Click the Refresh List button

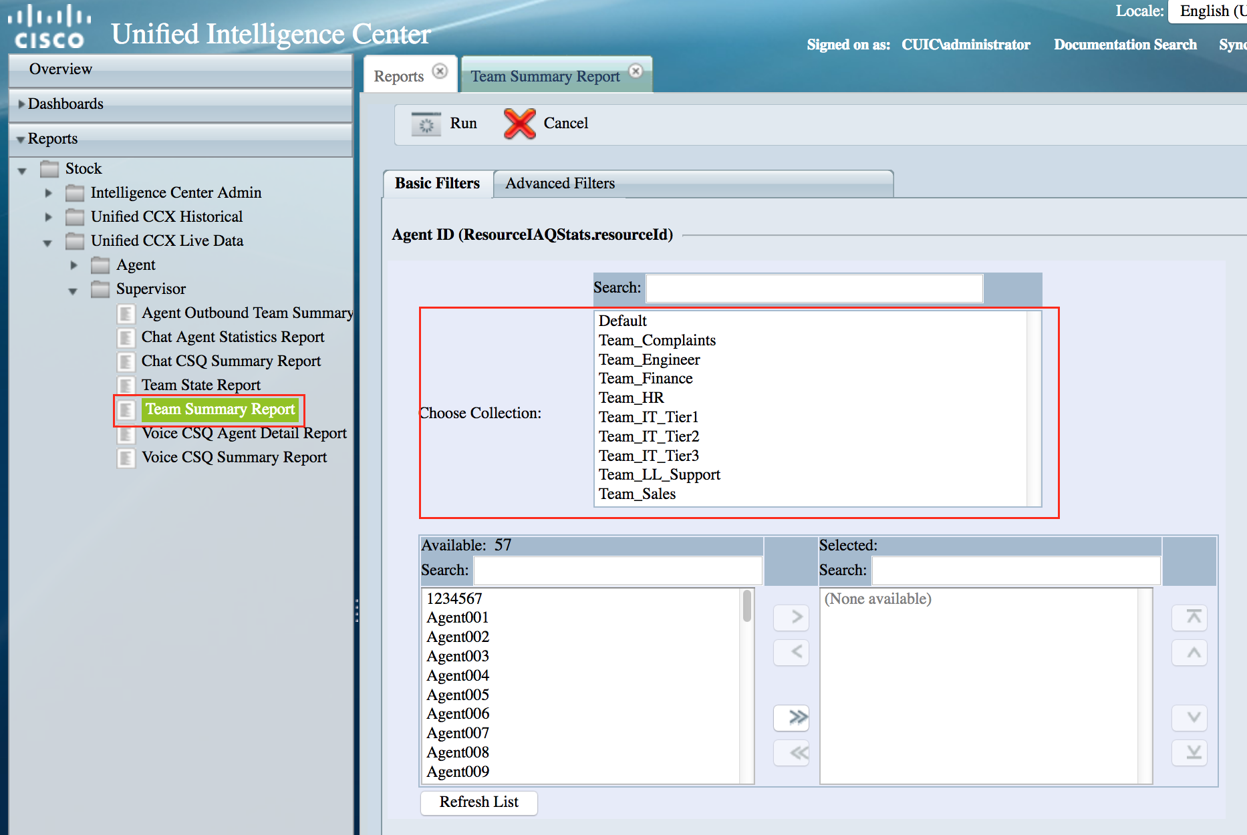click(479, 802)
